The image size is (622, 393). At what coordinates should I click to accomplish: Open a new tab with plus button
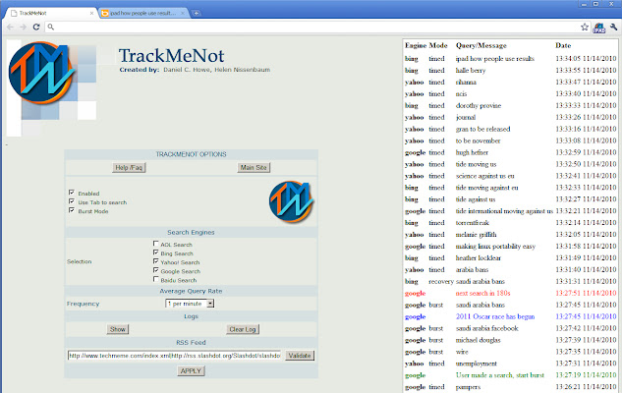(x=196, y=13)
